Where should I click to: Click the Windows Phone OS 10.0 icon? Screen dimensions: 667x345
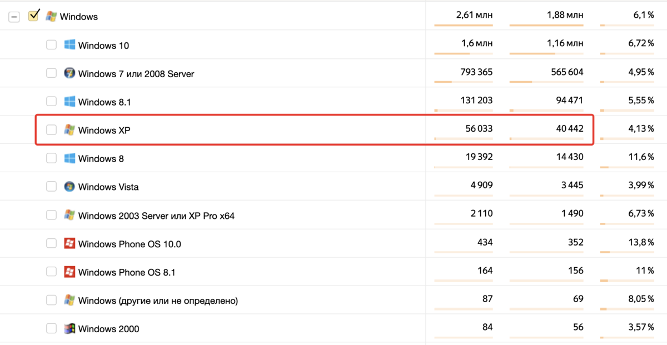coord(69,243)
